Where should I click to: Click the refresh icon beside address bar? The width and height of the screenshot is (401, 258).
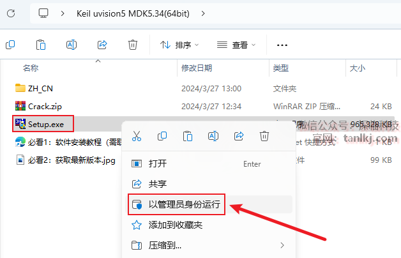coord(11,13)
